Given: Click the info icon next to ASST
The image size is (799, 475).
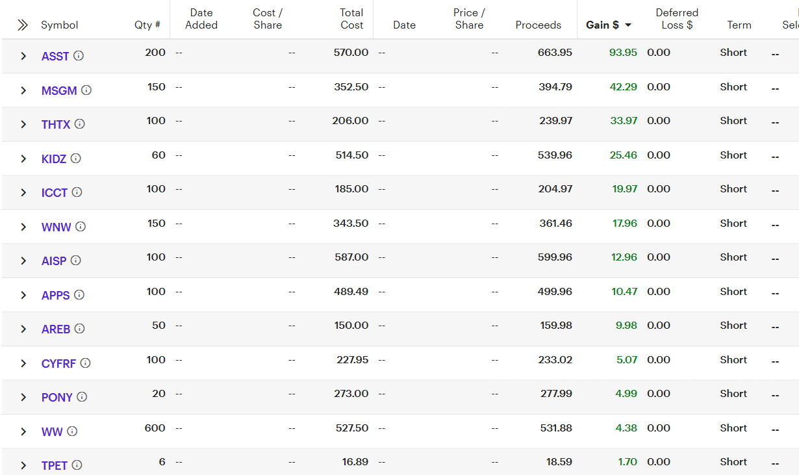Looking at the screenshot, I should 79,56.
